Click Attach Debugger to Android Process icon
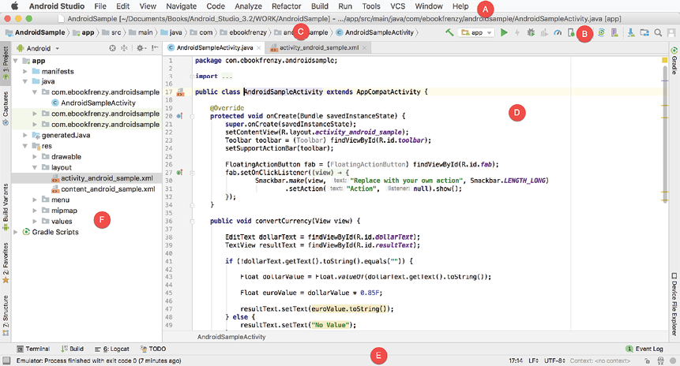Screen dimensions: 680x366 tap(571, 32)
